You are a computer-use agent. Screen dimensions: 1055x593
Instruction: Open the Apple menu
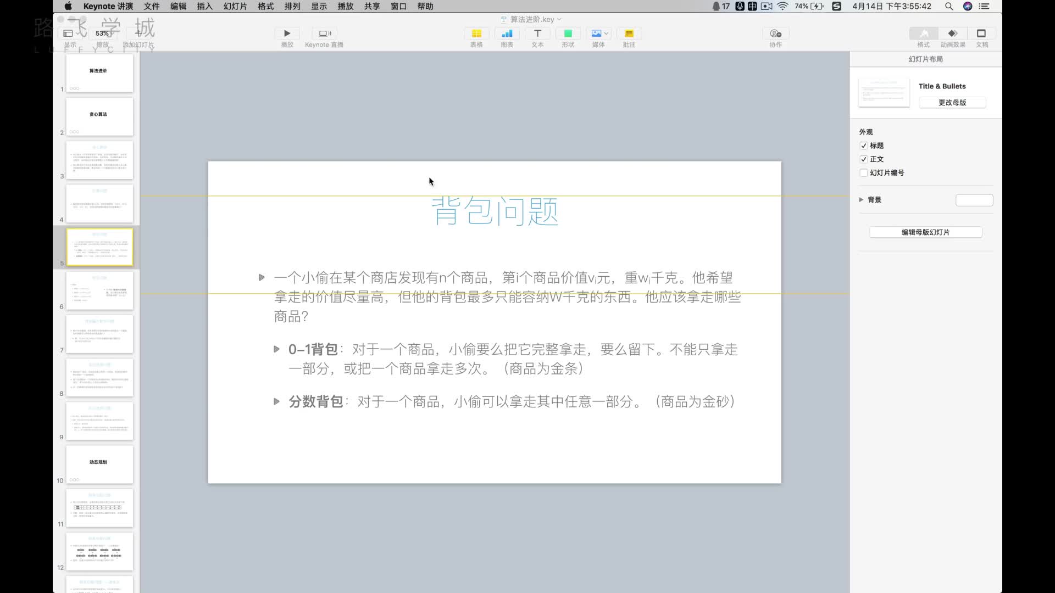coord(69,6)
